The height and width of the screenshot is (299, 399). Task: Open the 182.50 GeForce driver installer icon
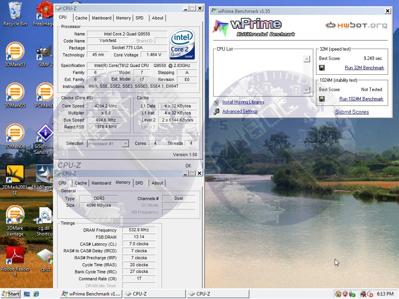(x=43, y=178)
